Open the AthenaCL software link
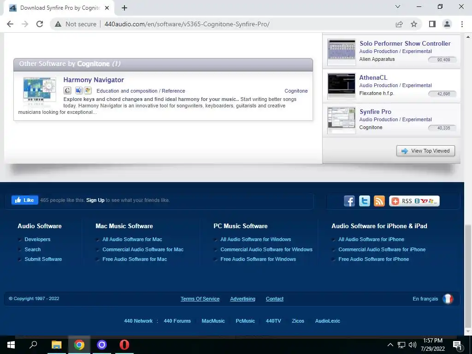 373,77
